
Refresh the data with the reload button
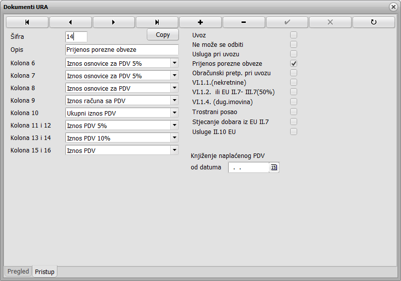coord(374,22)
